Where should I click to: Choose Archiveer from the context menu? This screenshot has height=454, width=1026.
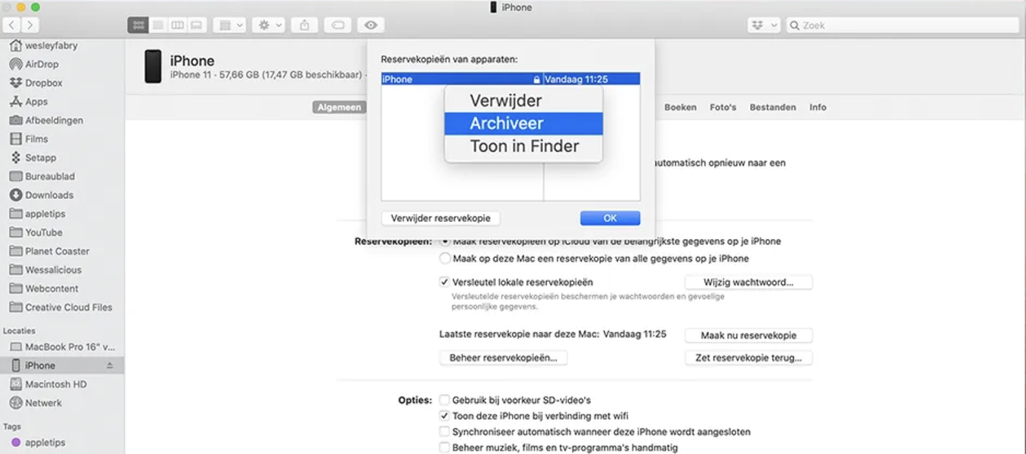pyautogui.click(x=524, y=123)
